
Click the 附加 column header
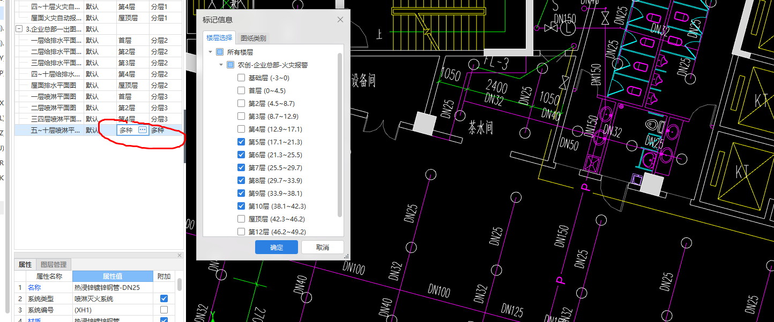(x=164, y=276)
